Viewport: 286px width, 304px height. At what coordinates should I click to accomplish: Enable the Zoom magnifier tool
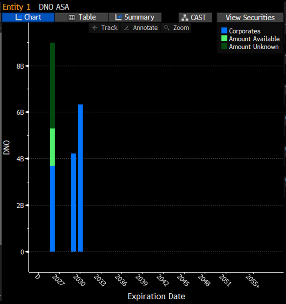176,28
